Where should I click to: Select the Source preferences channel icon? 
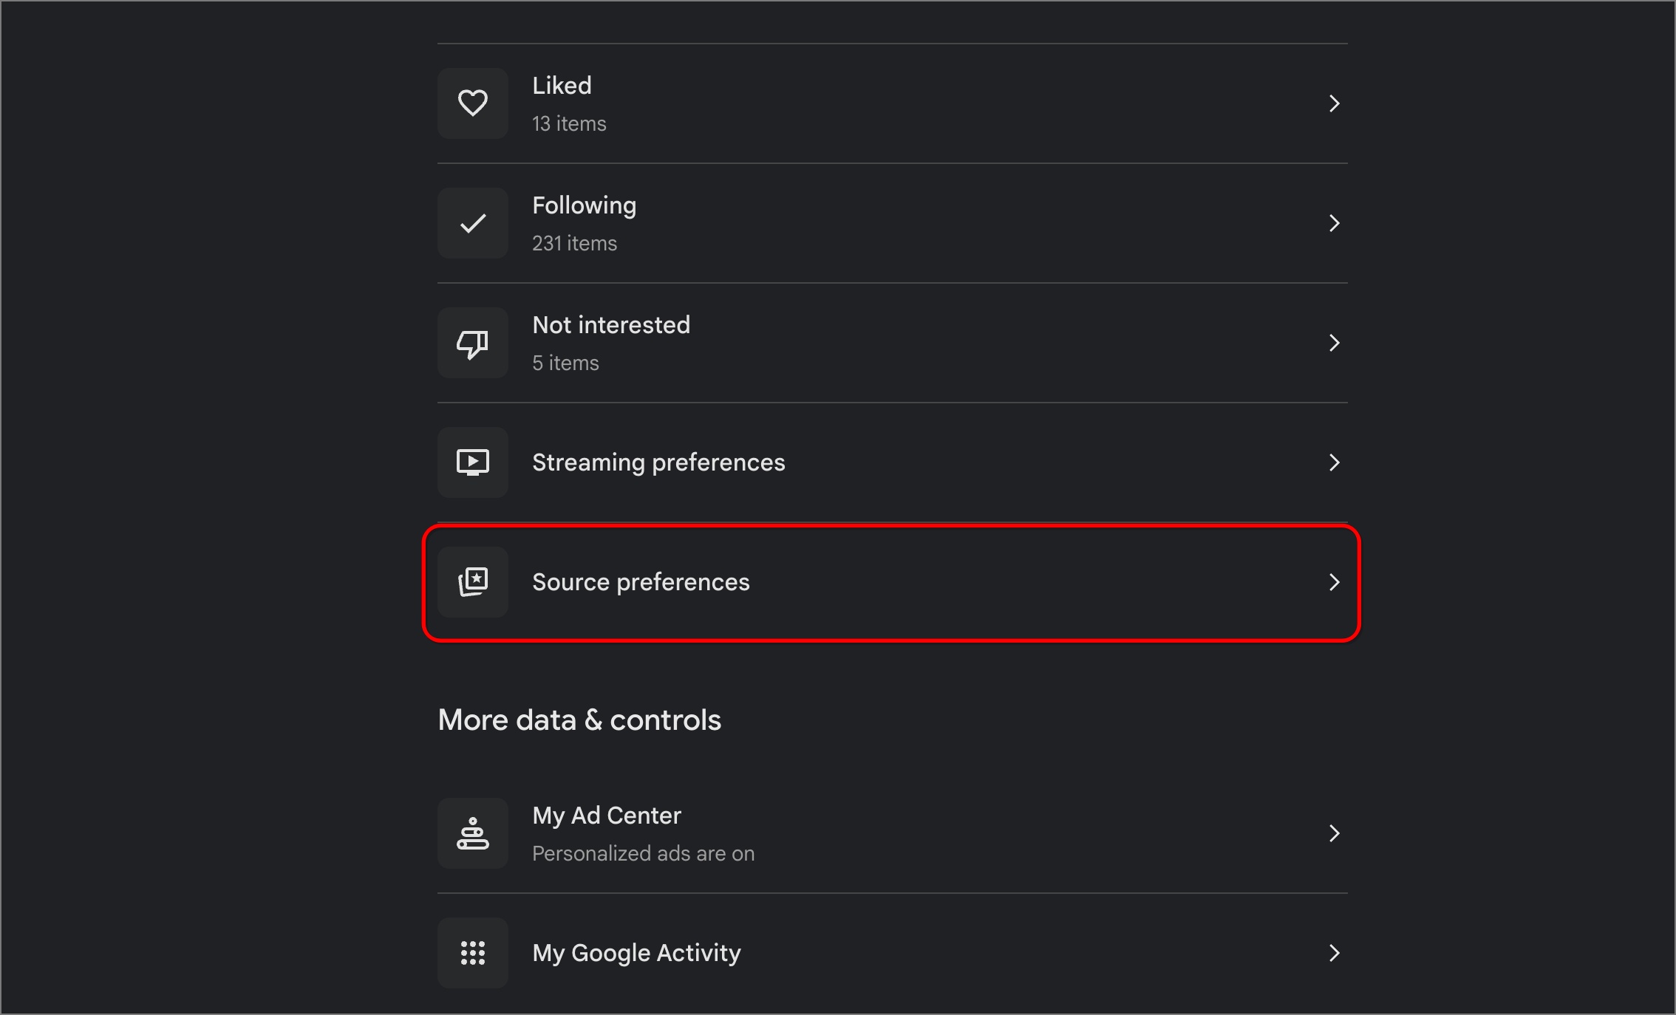473,582
